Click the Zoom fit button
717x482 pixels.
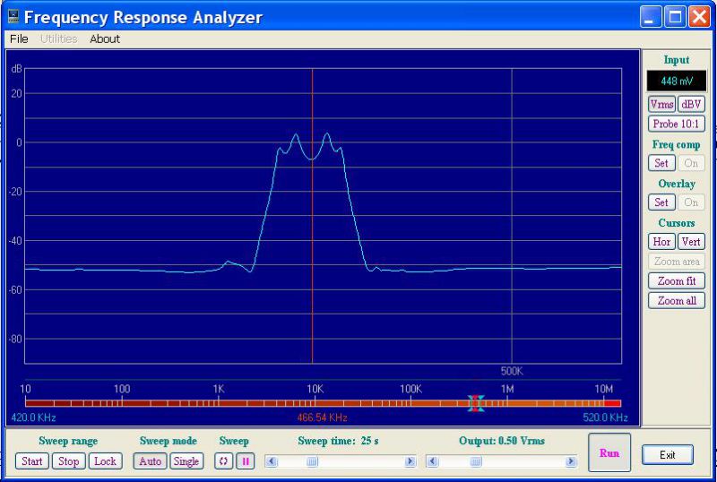677,280
